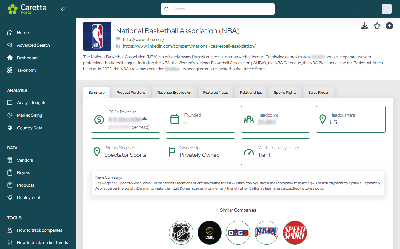
Task: Click the dollar icon in Revenue card
Action: pyautogui.click(x=99, y=120)
